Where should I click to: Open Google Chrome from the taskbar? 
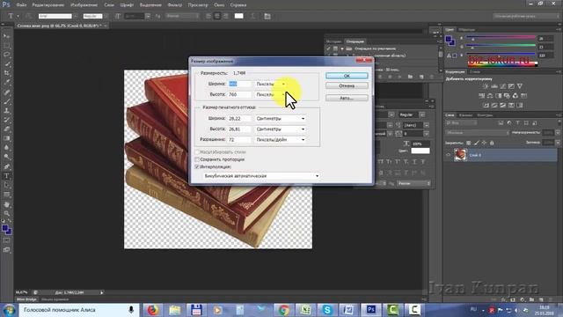point(283,310)
